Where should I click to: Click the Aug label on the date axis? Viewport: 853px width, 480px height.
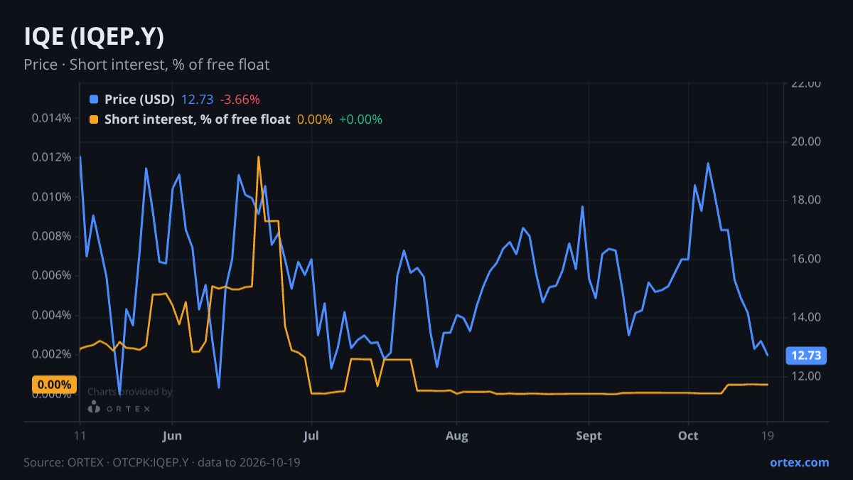point(457,436)
